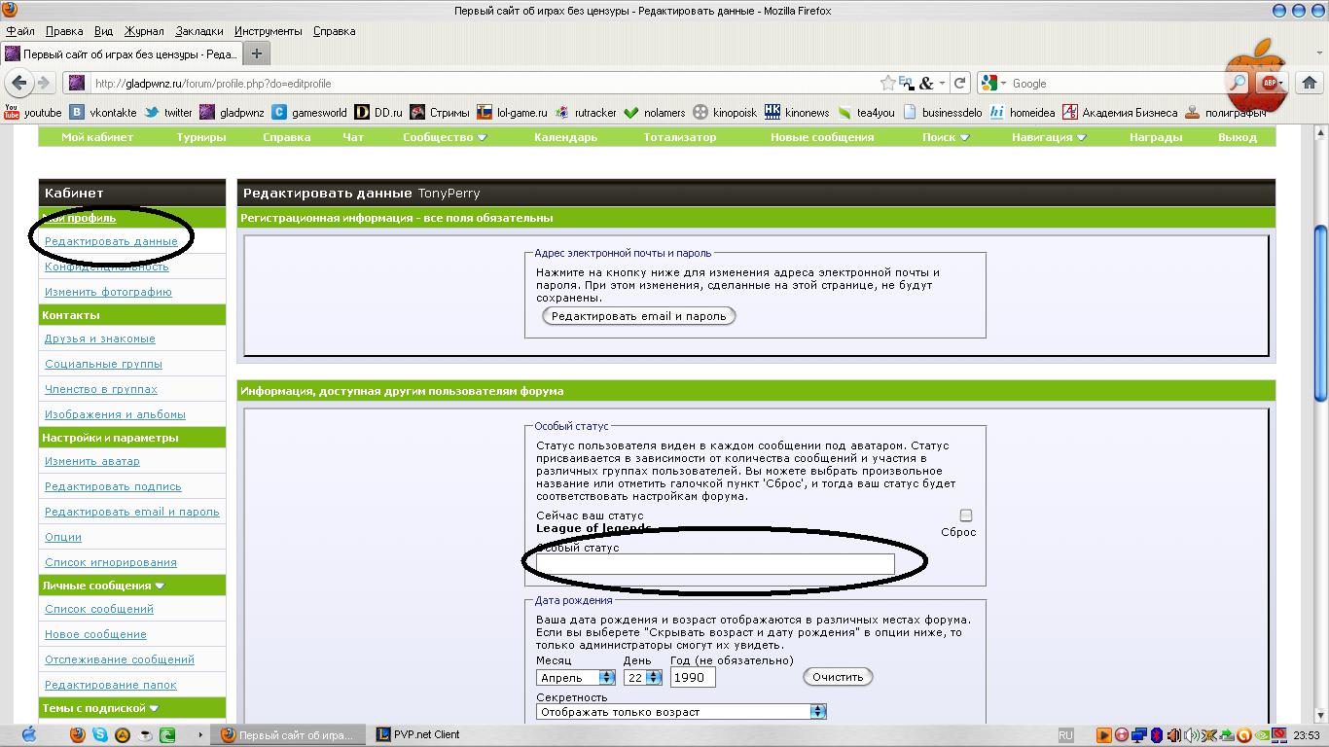Open the 'Инструменты' menu
The width and height of the screenshot is (1329, 747).
click(268, 31)
